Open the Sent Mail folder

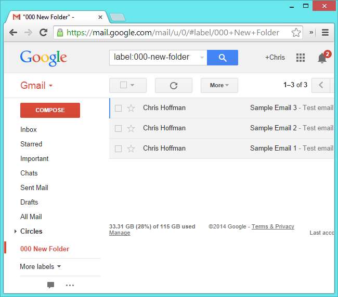(x=34, y=187)
